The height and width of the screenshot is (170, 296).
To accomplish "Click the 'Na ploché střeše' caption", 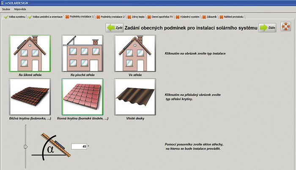I will pyautogui.click(x=82, y=75).
